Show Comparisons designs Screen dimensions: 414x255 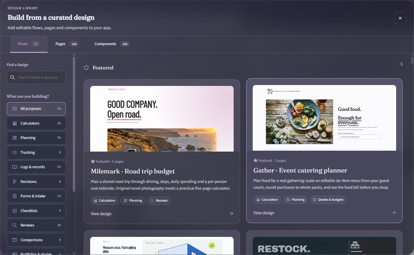[36, 240]
